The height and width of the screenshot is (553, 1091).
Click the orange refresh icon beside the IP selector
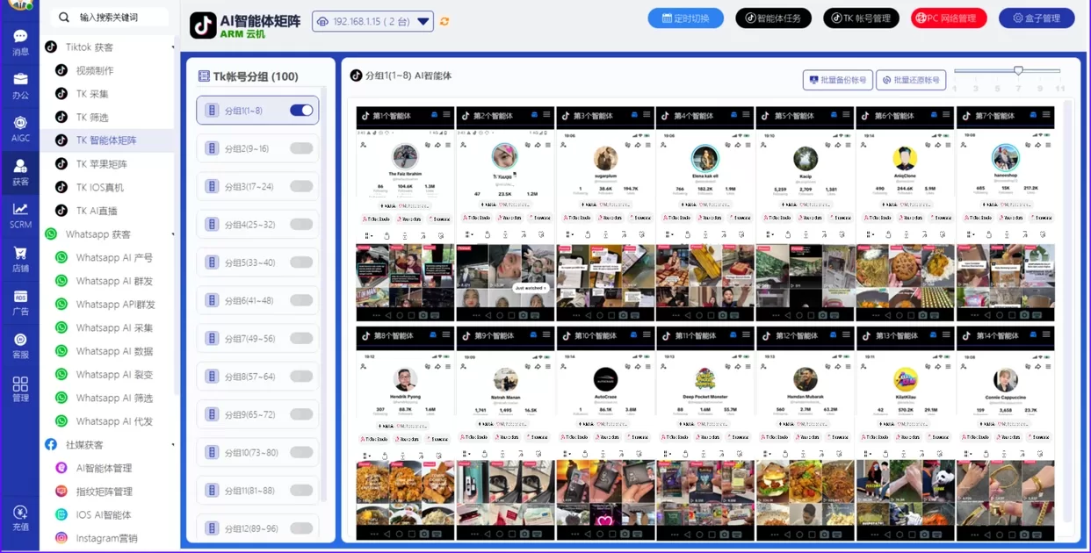tap(444, 21)
